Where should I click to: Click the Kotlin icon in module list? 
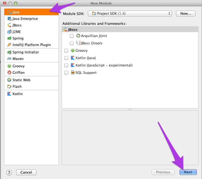(x=9, y=94)
